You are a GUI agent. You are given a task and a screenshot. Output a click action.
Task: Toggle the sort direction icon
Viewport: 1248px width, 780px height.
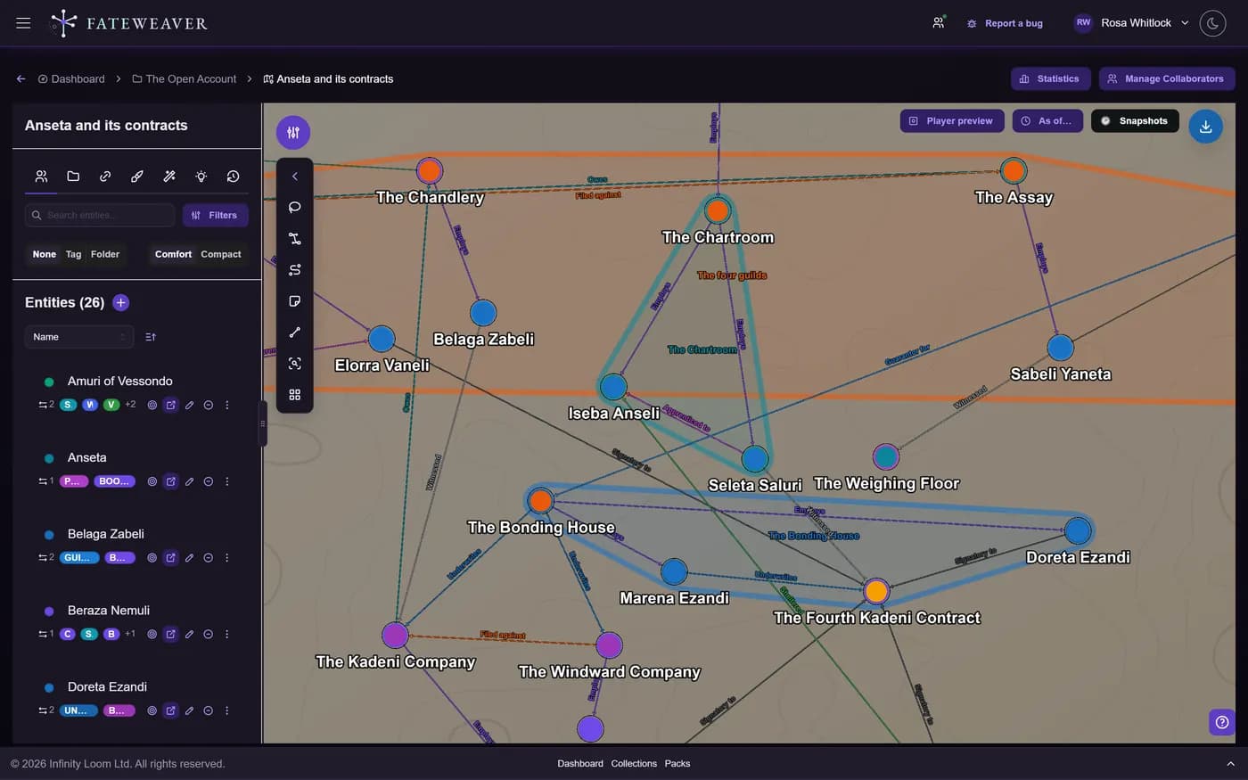point(151,337)
